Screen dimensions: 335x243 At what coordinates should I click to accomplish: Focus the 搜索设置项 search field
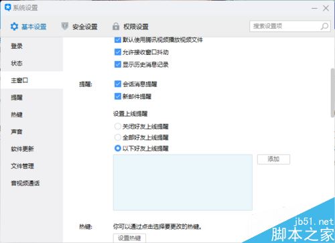(290, 26)
